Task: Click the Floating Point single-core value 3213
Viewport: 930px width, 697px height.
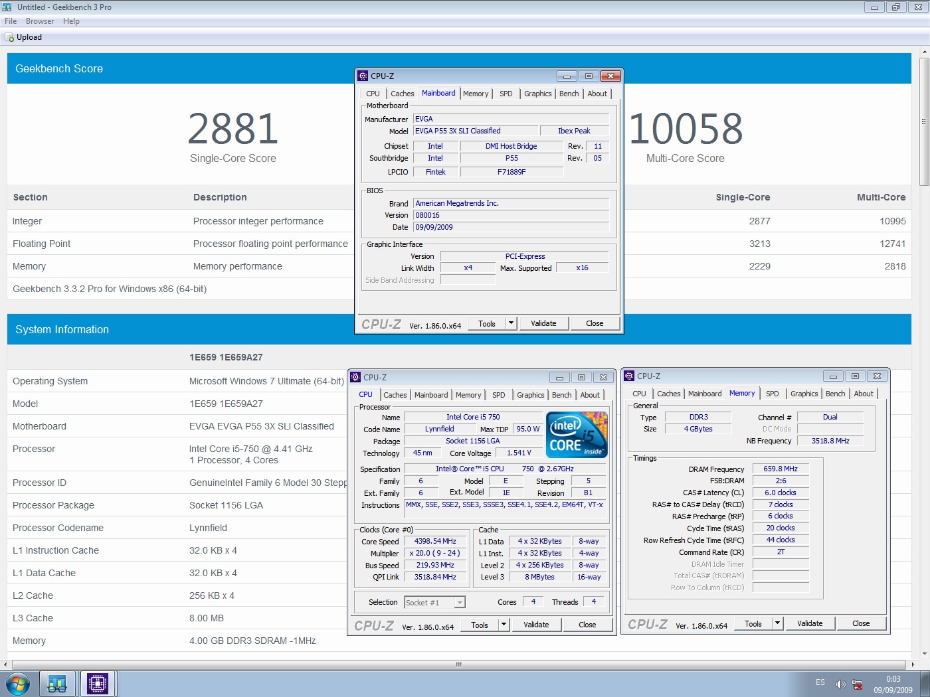Action: point(759,244)
